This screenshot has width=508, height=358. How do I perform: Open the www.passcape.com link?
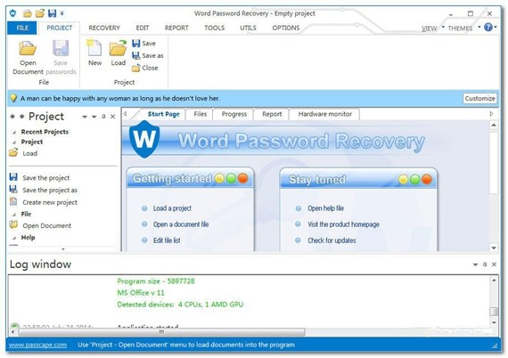tap(38, 345)
